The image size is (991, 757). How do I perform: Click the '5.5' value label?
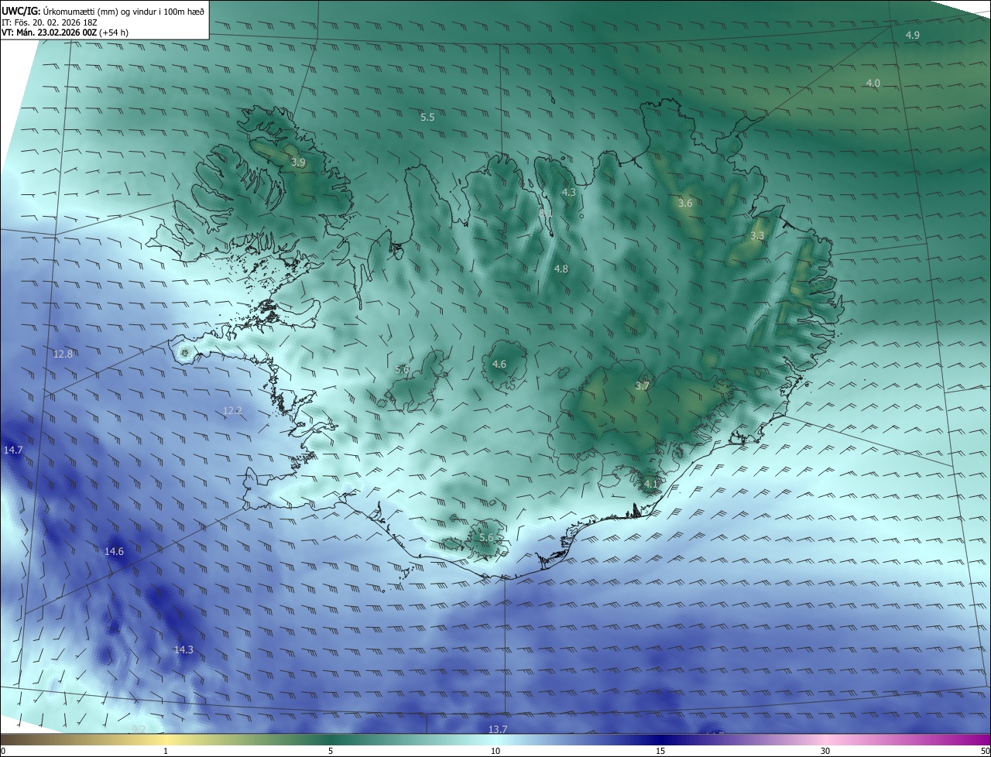427,118
